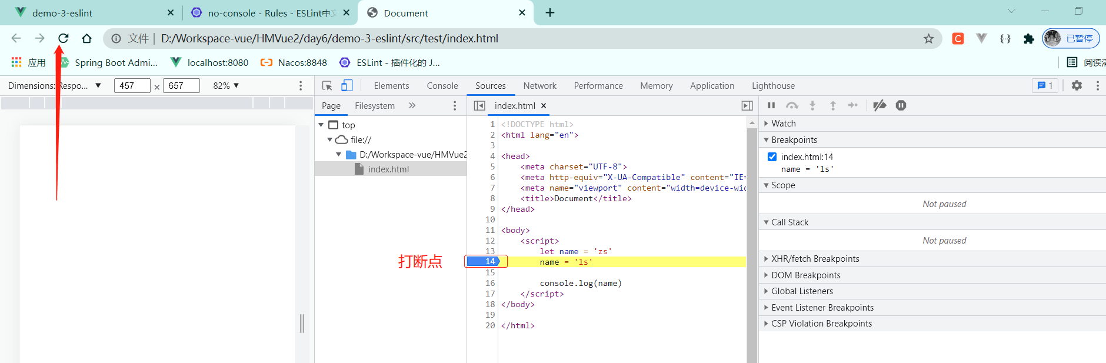Activate the inspect element picker icon
Screen dimensions: 1106x363
(328, 86)
